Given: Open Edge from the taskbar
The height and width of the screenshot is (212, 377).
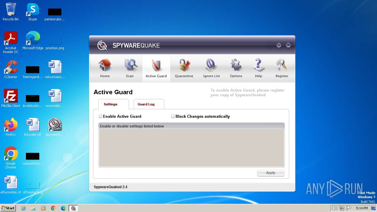Looking at the screenshot, I should (x=63, y=208).
